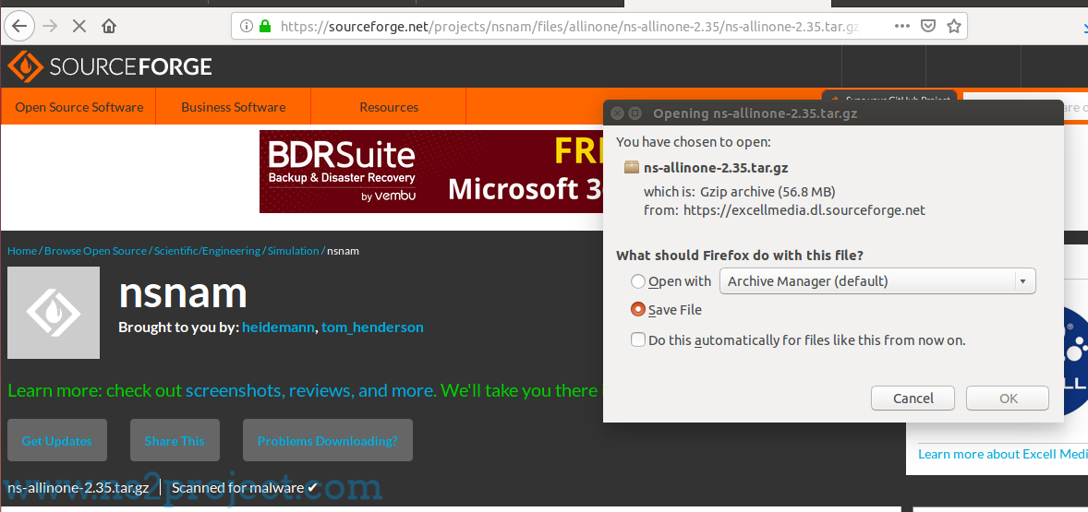Screen dimensions: 1088x512
Task: Stop page loading with X icon
Action: (x=79, y=27)
